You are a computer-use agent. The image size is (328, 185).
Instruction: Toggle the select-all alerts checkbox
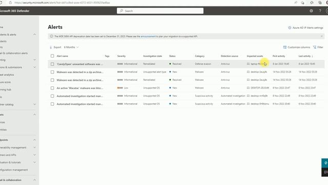[x=52, y=56]
